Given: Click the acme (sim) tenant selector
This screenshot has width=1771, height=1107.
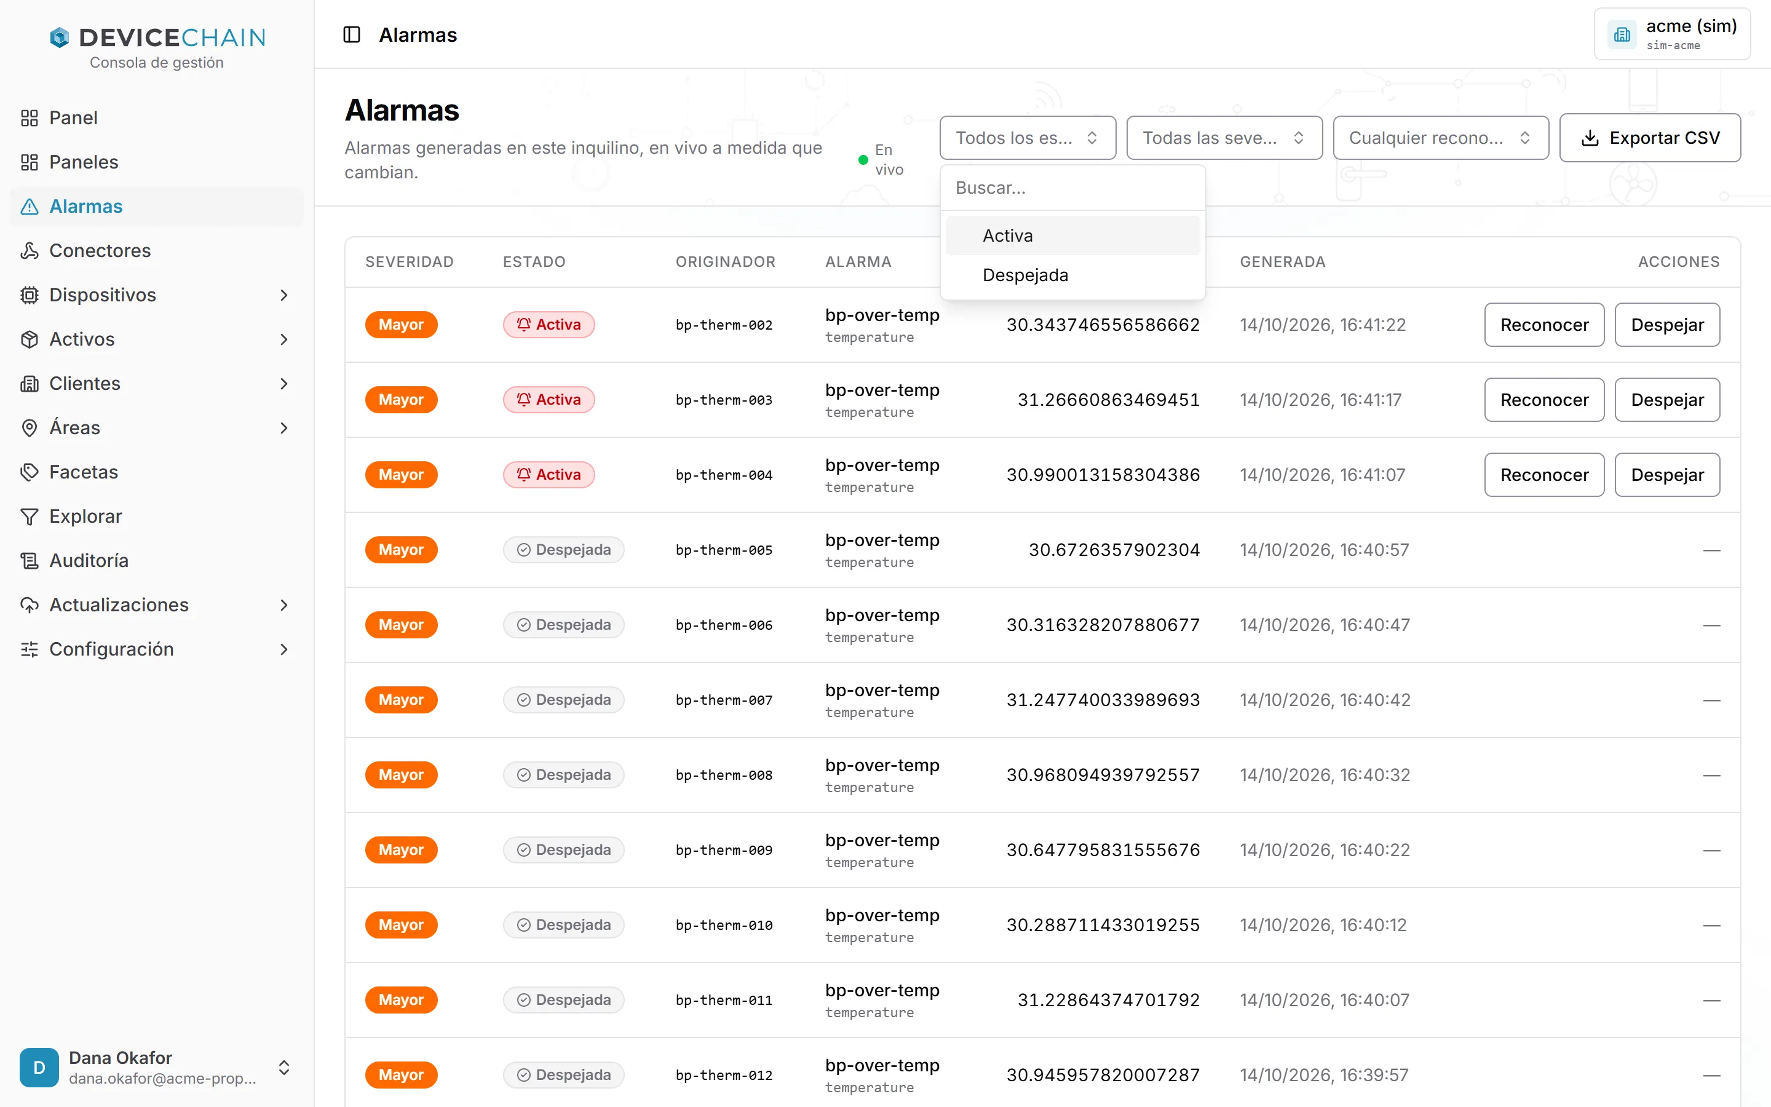Looking at the screenshot, I should [x=1671, y=34].
